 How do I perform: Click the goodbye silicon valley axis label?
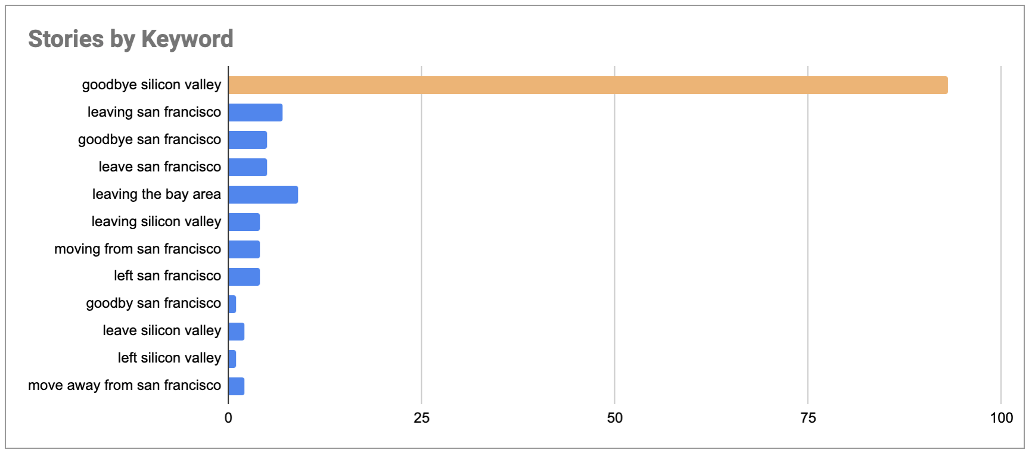pos(151,85)
